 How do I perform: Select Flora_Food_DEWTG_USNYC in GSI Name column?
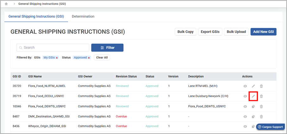[x=47, y=106]
